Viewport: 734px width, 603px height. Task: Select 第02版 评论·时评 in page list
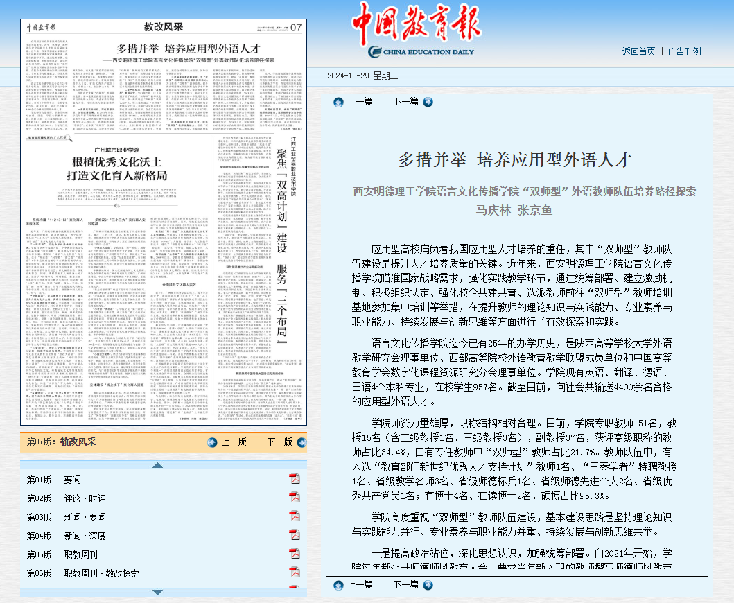[x=67, y=498]
